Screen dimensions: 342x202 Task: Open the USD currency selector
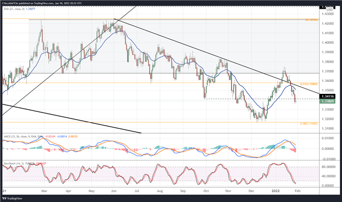tap(329, 10)
